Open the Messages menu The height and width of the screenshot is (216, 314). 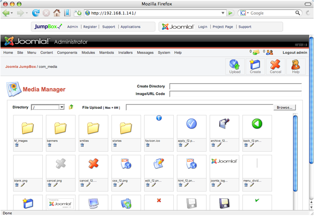145,52
